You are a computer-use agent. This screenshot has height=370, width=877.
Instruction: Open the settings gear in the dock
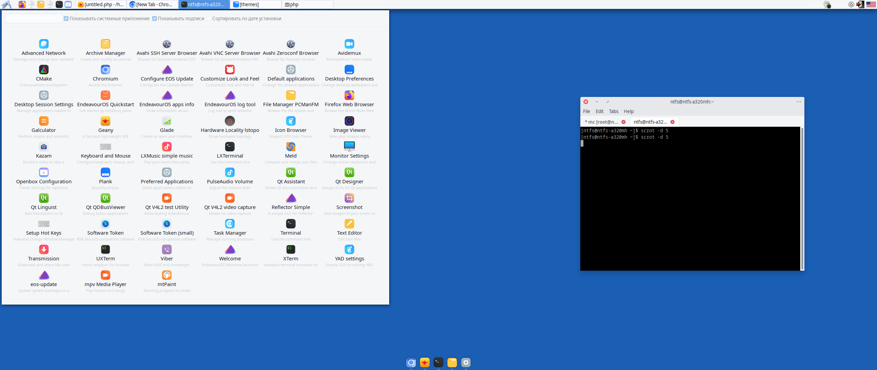click(466, 362)
